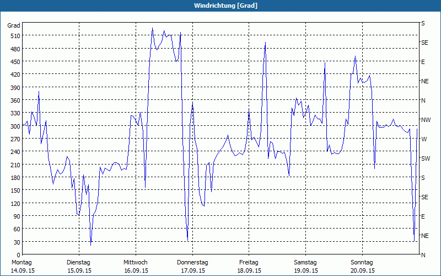The height and width of the screenshot is (276, 441).
Task: Click the y-axis value 360
Action: (x=16, y=100)
